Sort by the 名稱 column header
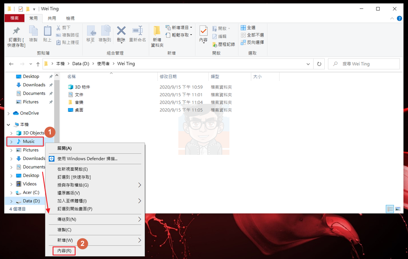Screen dimensions: 408x259 point(71,77)
